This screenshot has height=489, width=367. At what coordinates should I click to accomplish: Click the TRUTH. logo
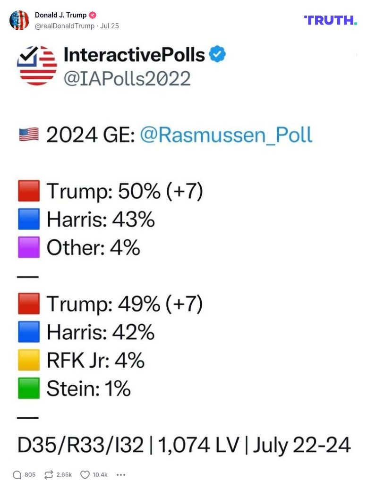click(x=330, y=21)
